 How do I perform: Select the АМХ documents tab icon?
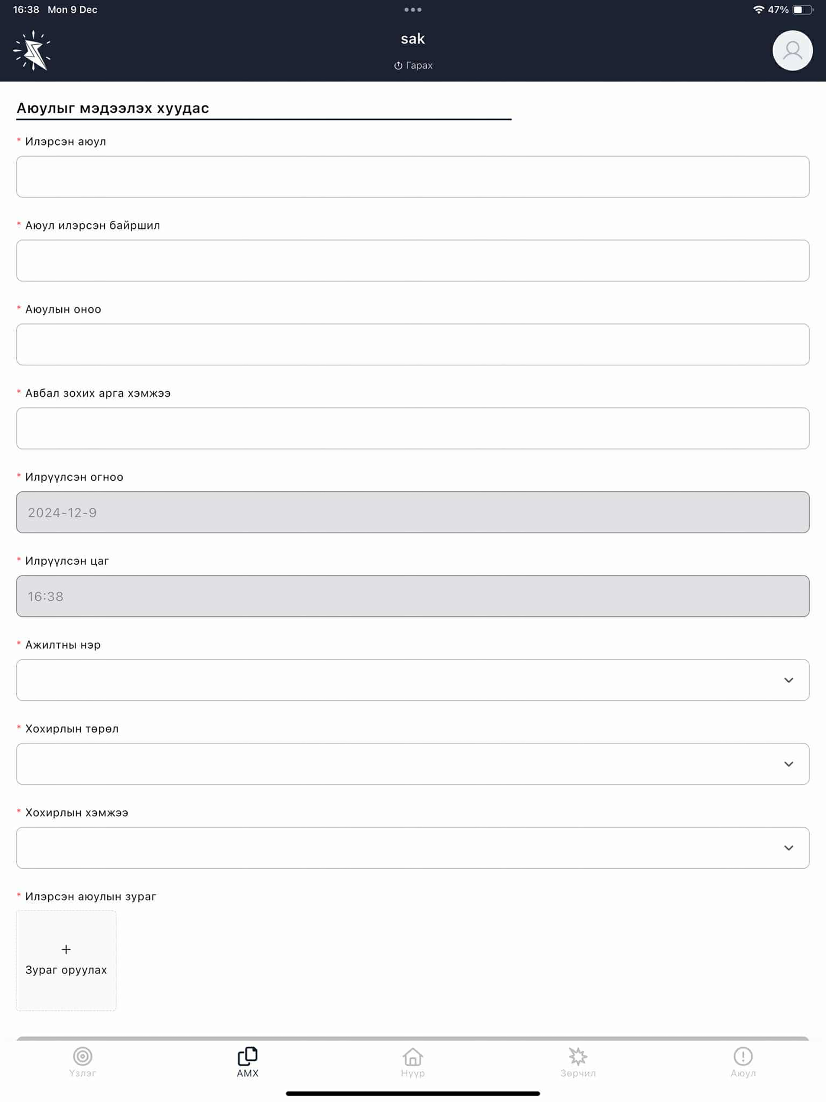coord(248,1056)
